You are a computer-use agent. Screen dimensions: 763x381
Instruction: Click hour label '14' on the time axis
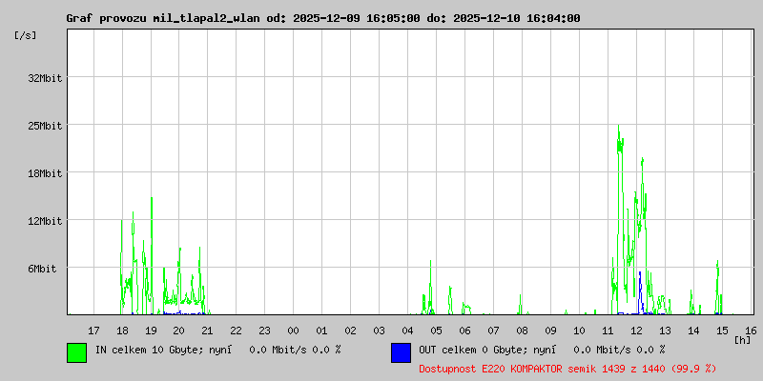tap(693, 331)
